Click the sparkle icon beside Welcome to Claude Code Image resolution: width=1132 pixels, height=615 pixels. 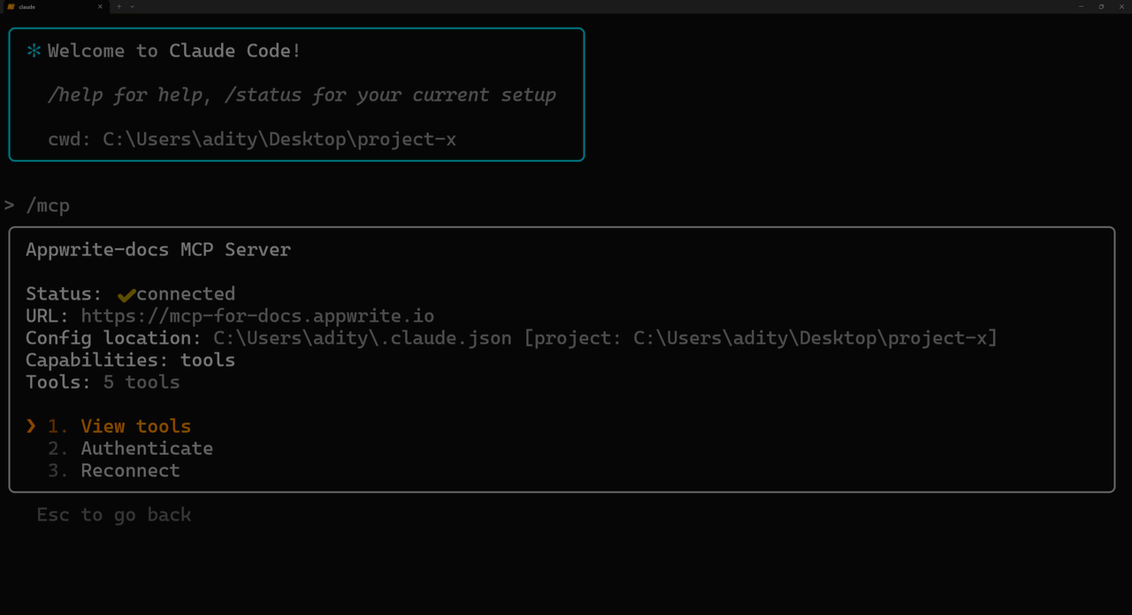(x=32, y=50)
